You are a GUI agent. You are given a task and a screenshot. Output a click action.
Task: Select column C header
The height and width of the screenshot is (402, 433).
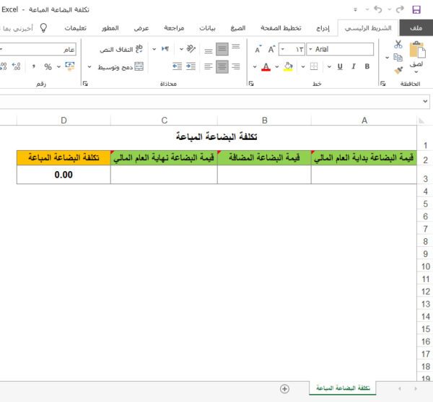point(164,121)
